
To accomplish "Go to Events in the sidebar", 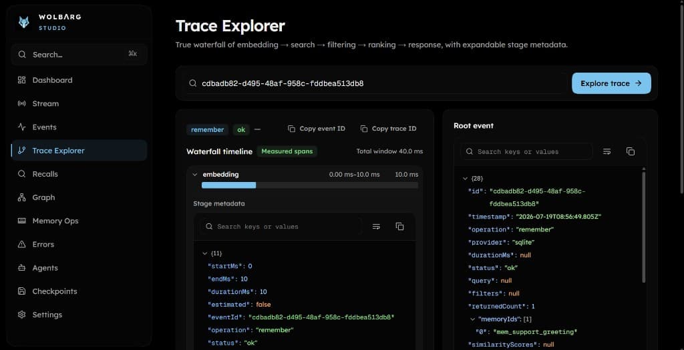I will pos(79,127).
